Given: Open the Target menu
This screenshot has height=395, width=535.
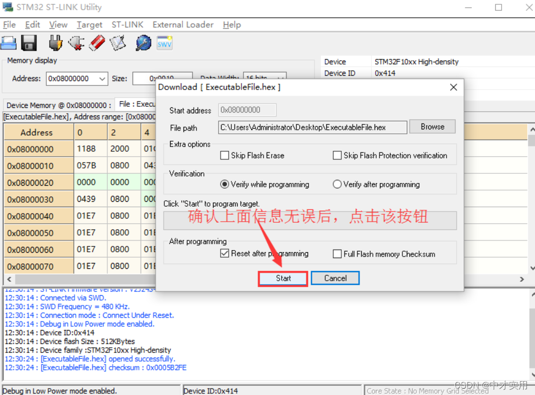Looking at the screenshot, I should tap(90, 25).
